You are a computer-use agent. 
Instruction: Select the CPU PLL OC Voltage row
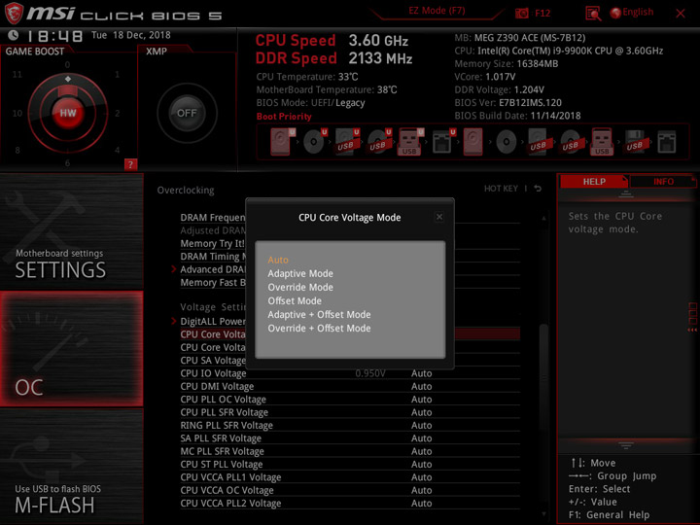pos(350,400)
